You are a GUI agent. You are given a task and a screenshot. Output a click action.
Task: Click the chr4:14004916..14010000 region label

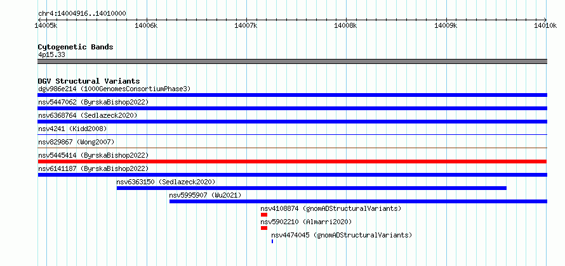click(x=82, y=14)
